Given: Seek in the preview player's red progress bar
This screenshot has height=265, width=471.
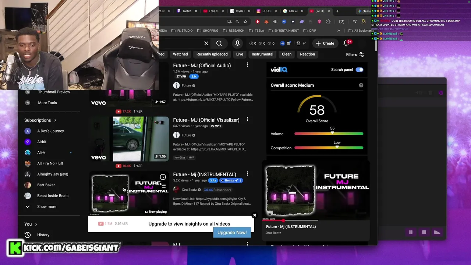Looking at the screenshot, I should (290, 220).
